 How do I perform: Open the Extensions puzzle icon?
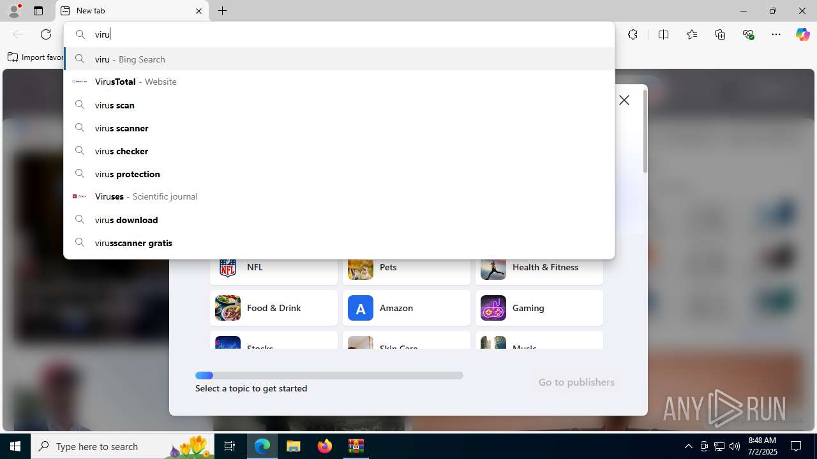pyautogui.click(x=633, y=34)
